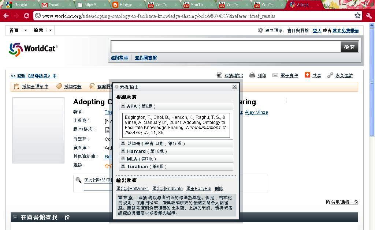Open the 首頁 menu item
The width and height of the screenshot is (375, 230).
14,30
